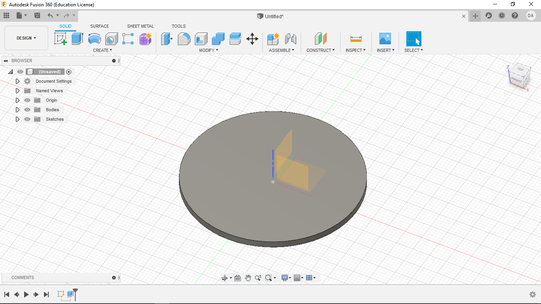The width and height of the screenshot is (541, 304).
Task: Open the DA user account menu
Action: pyautogui.click(x=531, y=15)
